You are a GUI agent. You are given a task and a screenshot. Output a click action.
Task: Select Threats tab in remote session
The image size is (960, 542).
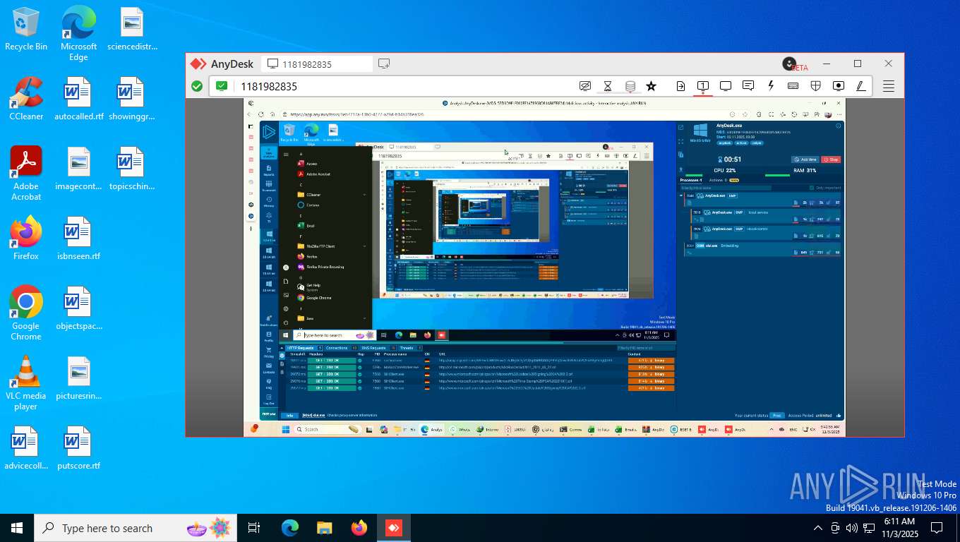point(409,348)
